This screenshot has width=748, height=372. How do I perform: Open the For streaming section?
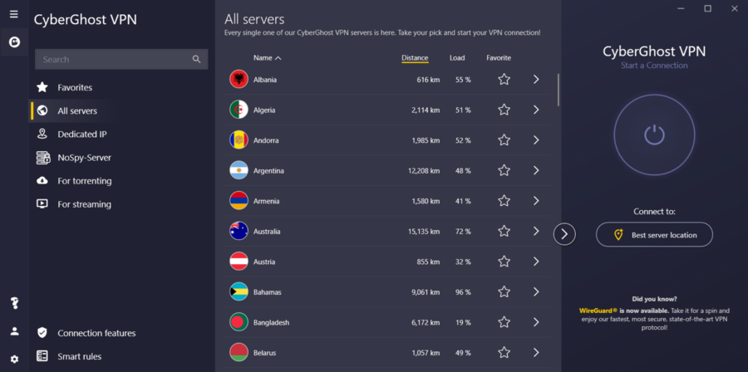coord(84,204)
